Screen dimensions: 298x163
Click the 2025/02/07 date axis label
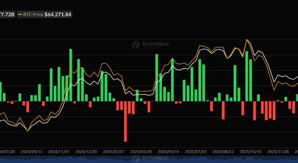pos(114,152)
